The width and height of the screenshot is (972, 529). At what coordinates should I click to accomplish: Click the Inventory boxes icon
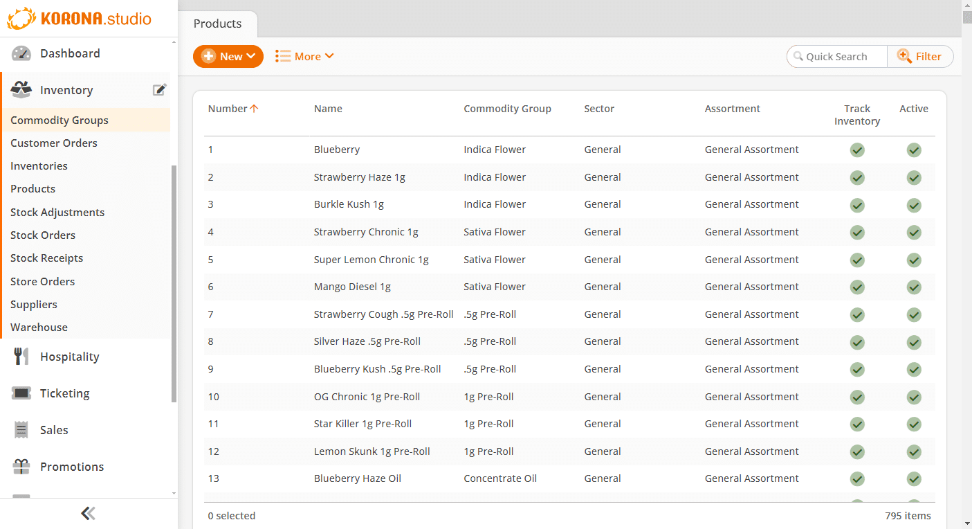tap(21, 90)
